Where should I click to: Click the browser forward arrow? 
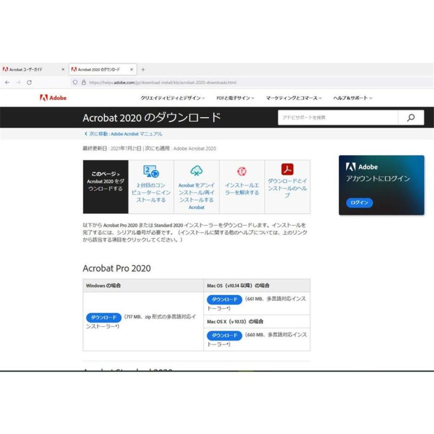18,82
